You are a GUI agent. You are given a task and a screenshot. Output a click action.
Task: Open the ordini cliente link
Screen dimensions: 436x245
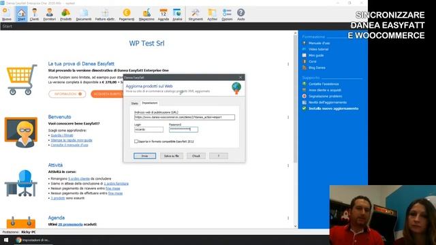tap(79, 178)
